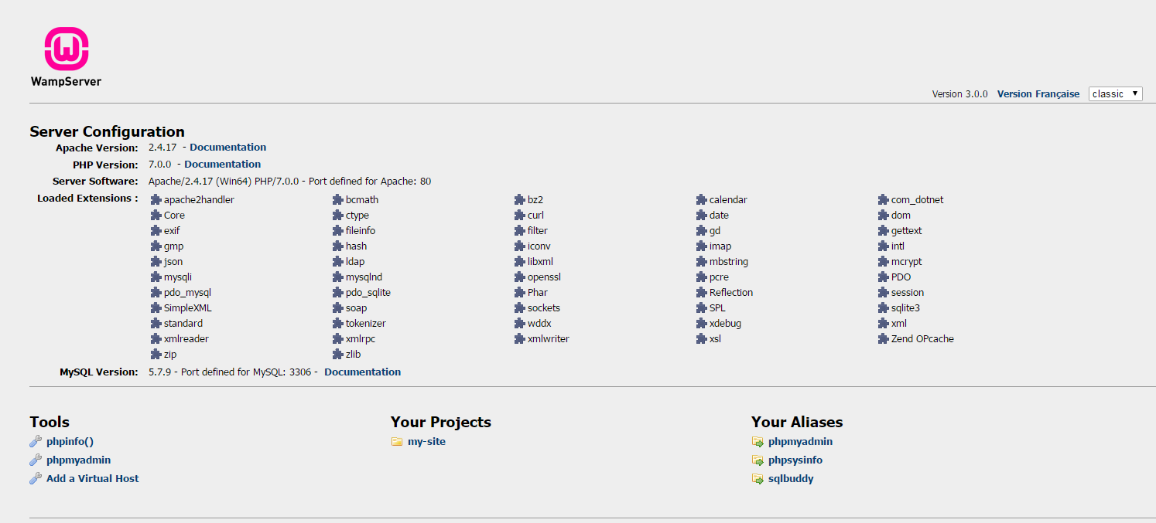The width and height of the screenshot is (1156, 523).
Task: Click the alias folder icon beside sqlbuddy
Action: [x=758, y=478]
